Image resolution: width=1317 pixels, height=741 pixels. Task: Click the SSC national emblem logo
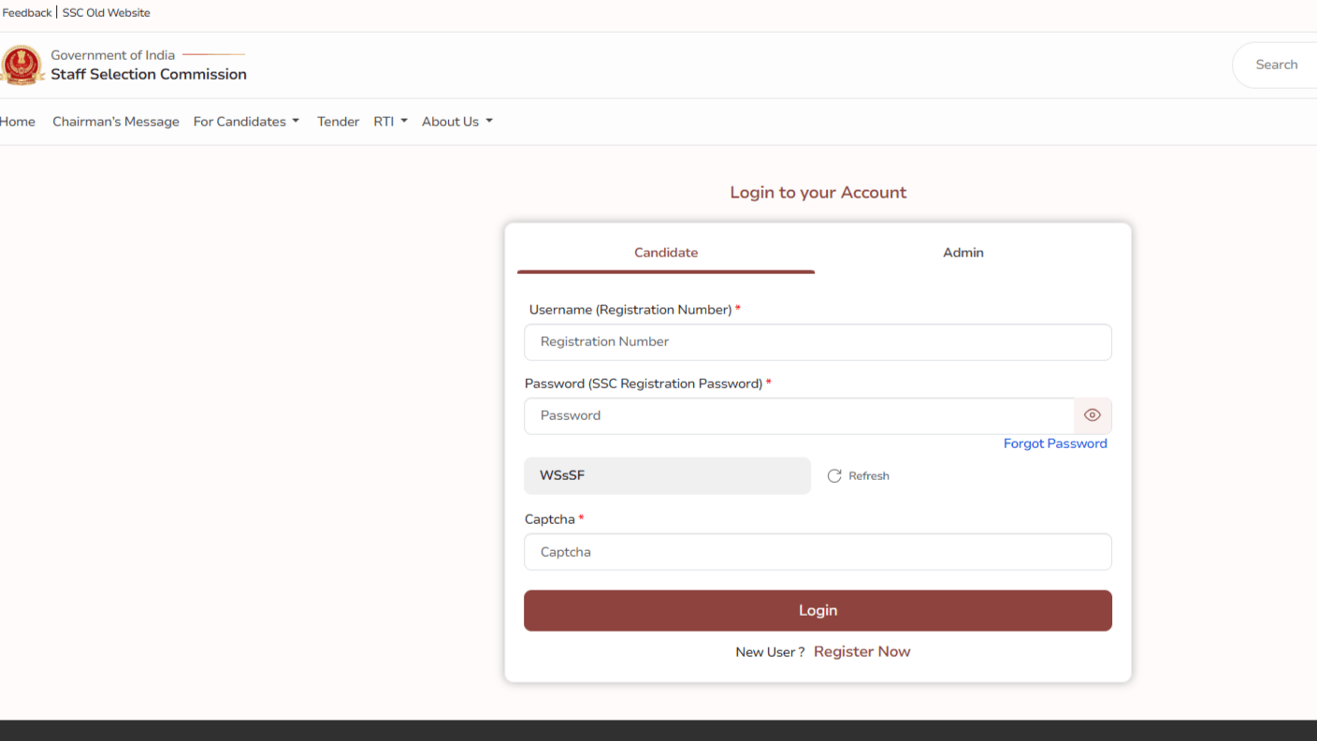point(22,65)
